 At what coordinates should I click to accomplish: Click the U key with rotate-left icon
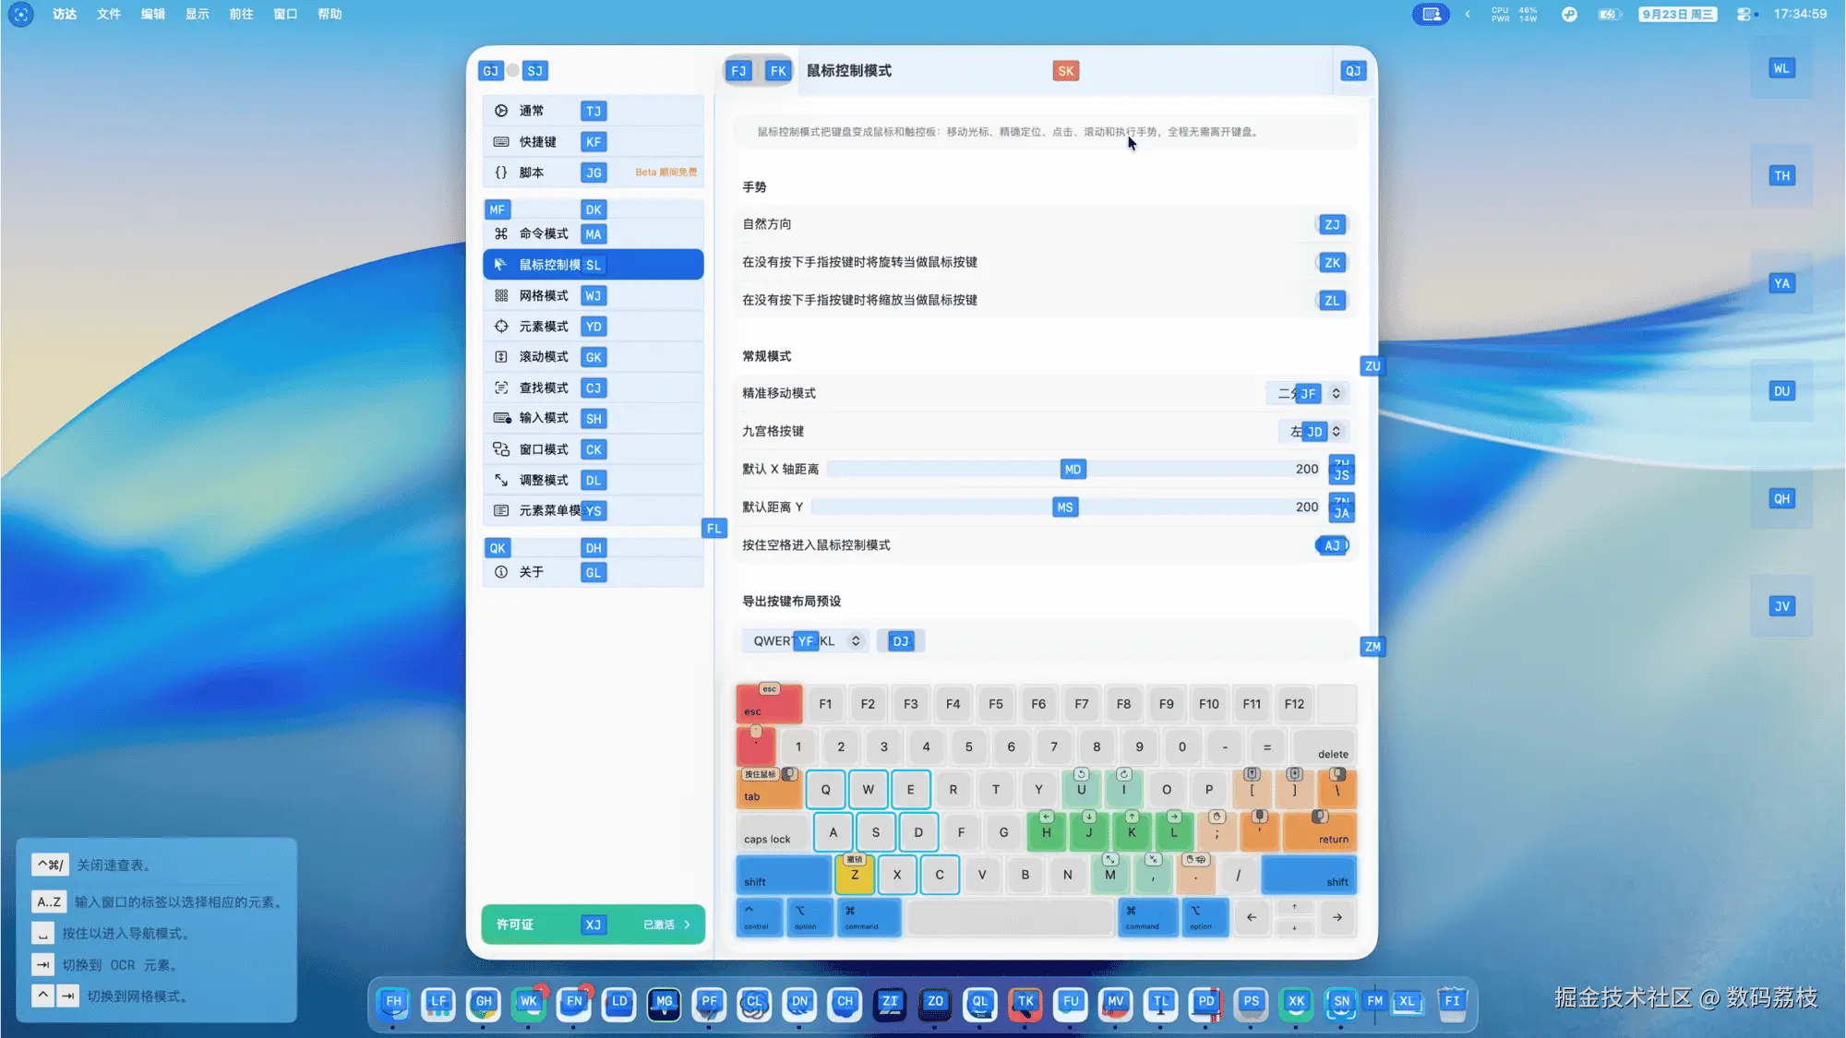[1081, 790]
